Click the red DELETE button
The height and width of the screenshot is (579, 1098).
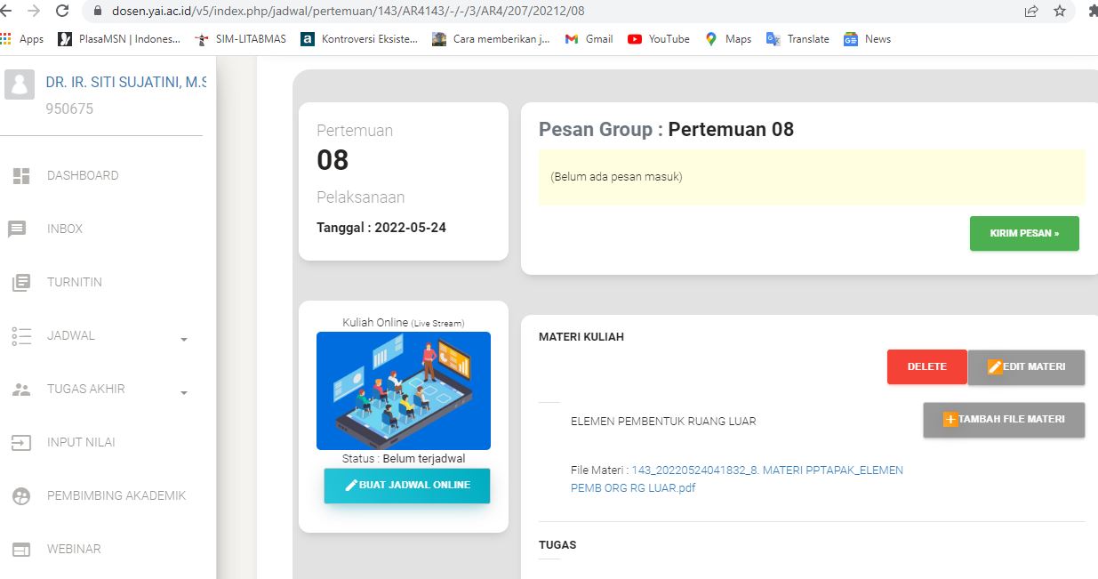[x=926, y=366]
